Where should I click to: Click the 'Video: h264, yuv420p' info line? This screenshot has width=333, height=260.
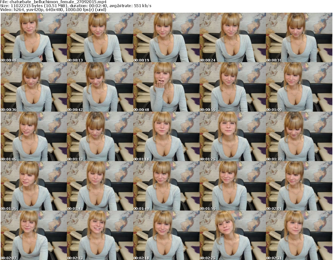(x=53, y=9)
